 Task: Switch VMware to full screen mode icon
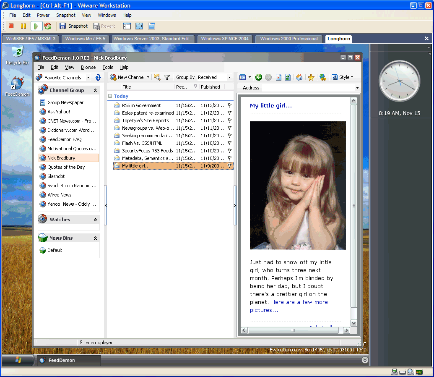[139, 26]
